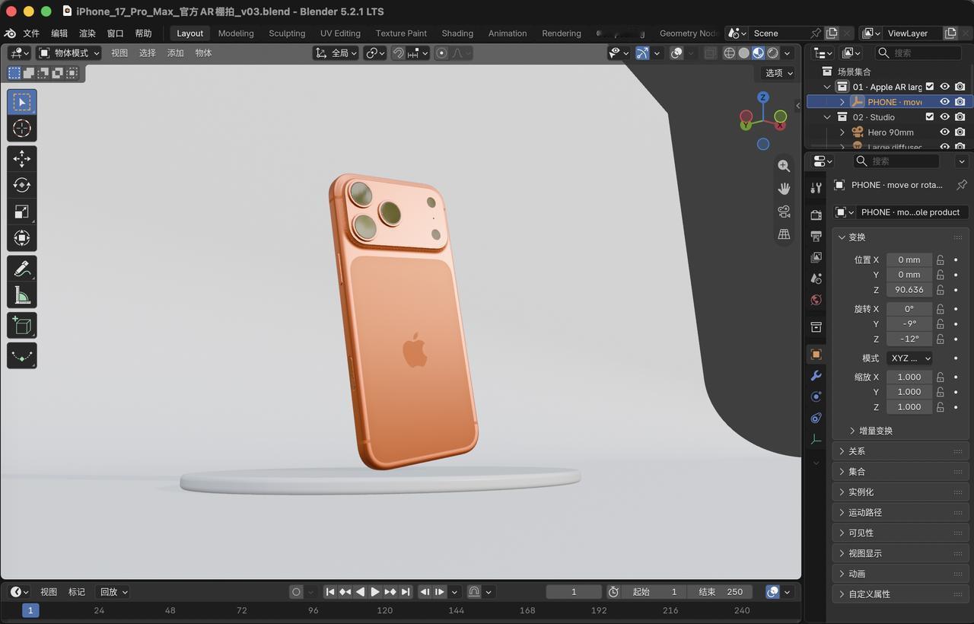Click the pan hand viewport icon
This screenshot has height=624, width=974.
(x=784, y=189)
